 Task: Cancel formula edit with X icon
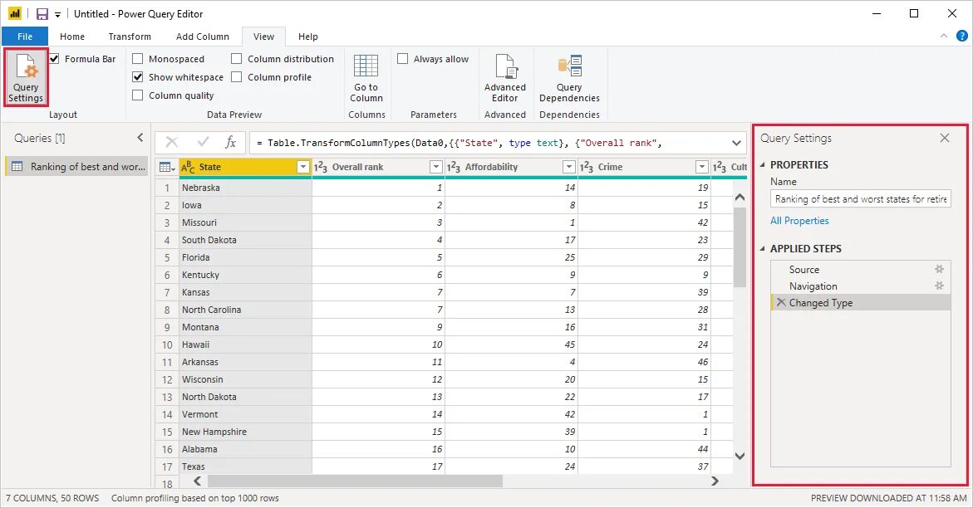(172, 143)
